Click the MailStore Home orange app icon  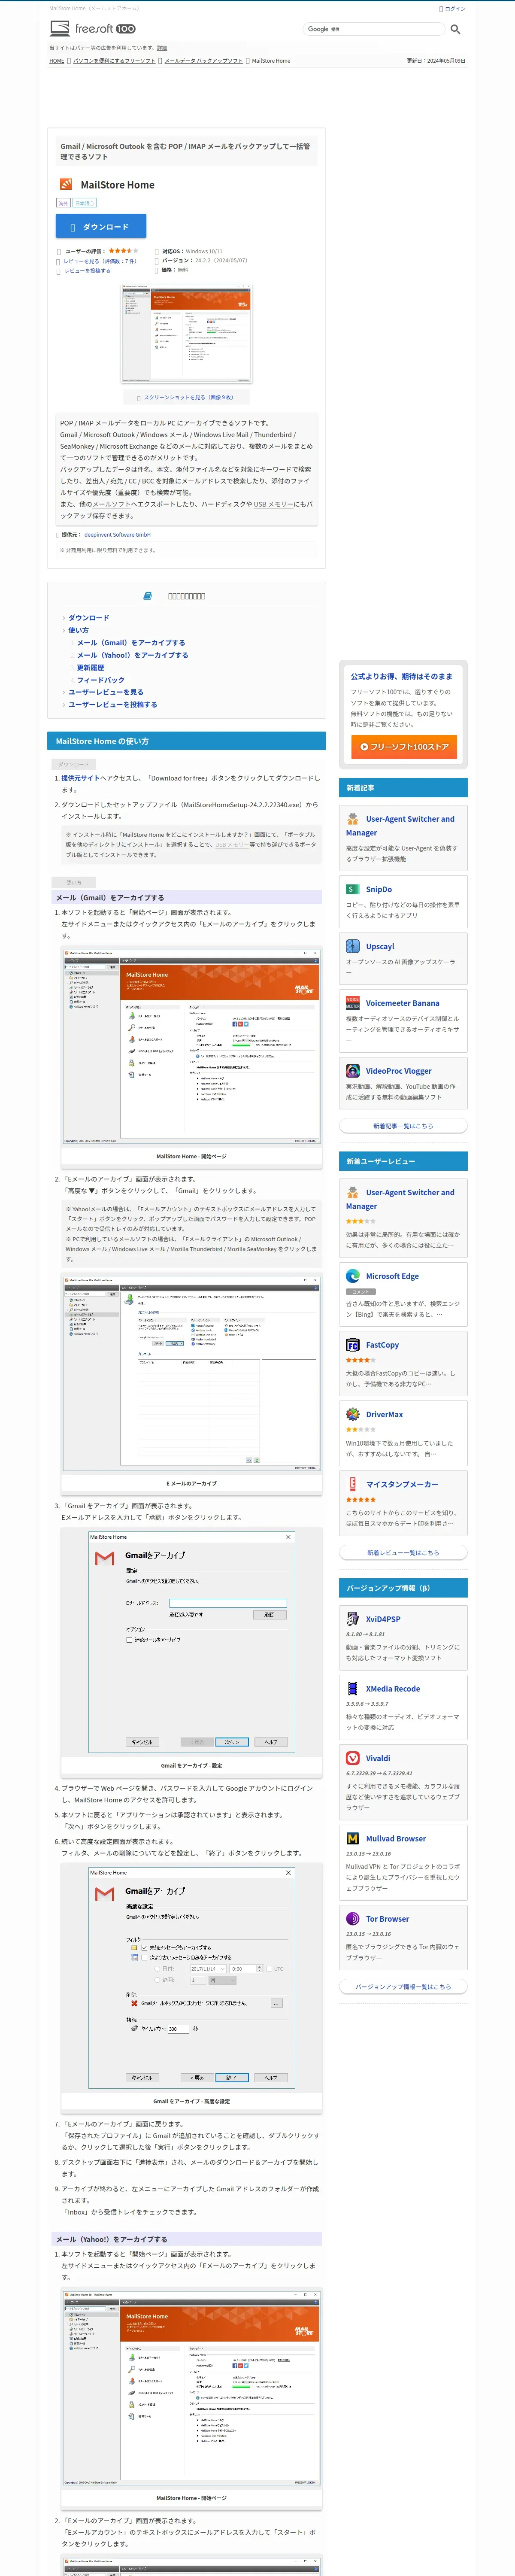click(x=66, y=184)
